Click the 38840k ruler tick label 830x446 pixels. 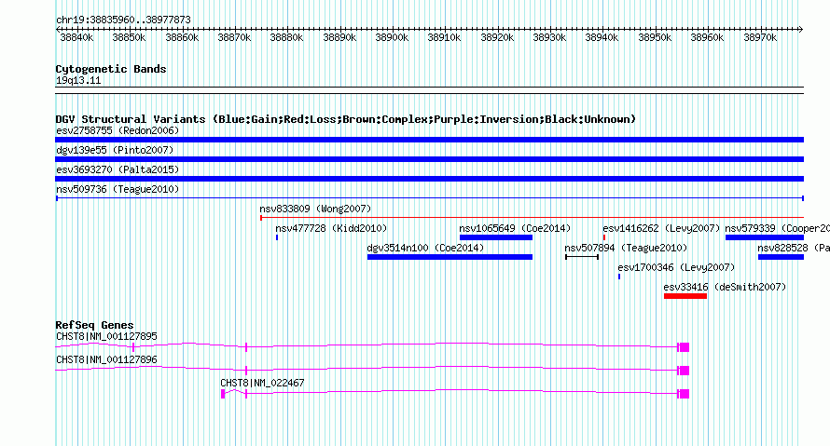76,37
